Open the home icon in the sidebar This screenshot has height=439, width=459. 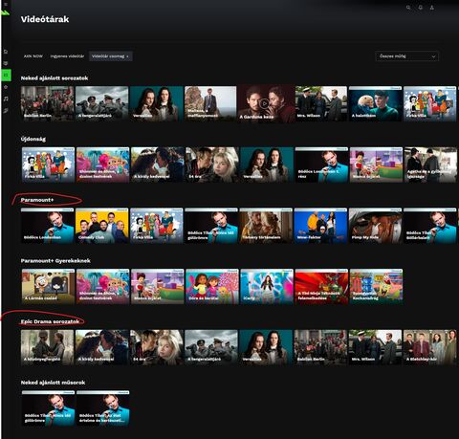[x=6, y=52]
